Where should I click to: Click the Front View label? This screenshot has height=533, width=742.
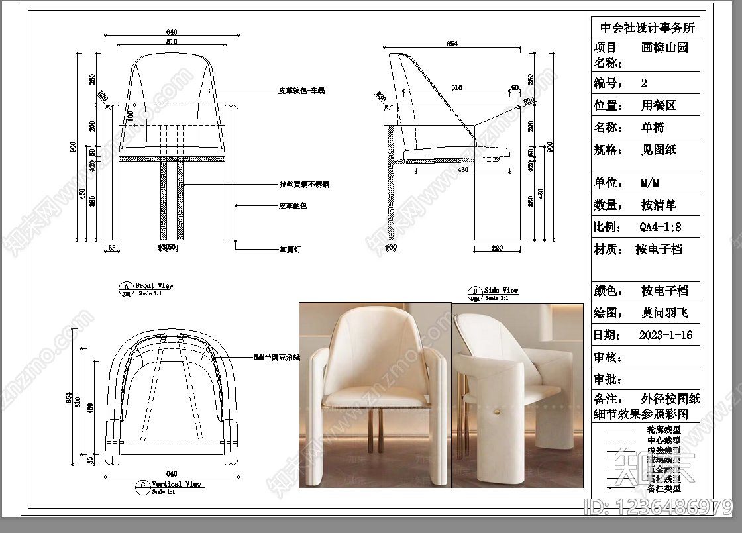(154, 285)
